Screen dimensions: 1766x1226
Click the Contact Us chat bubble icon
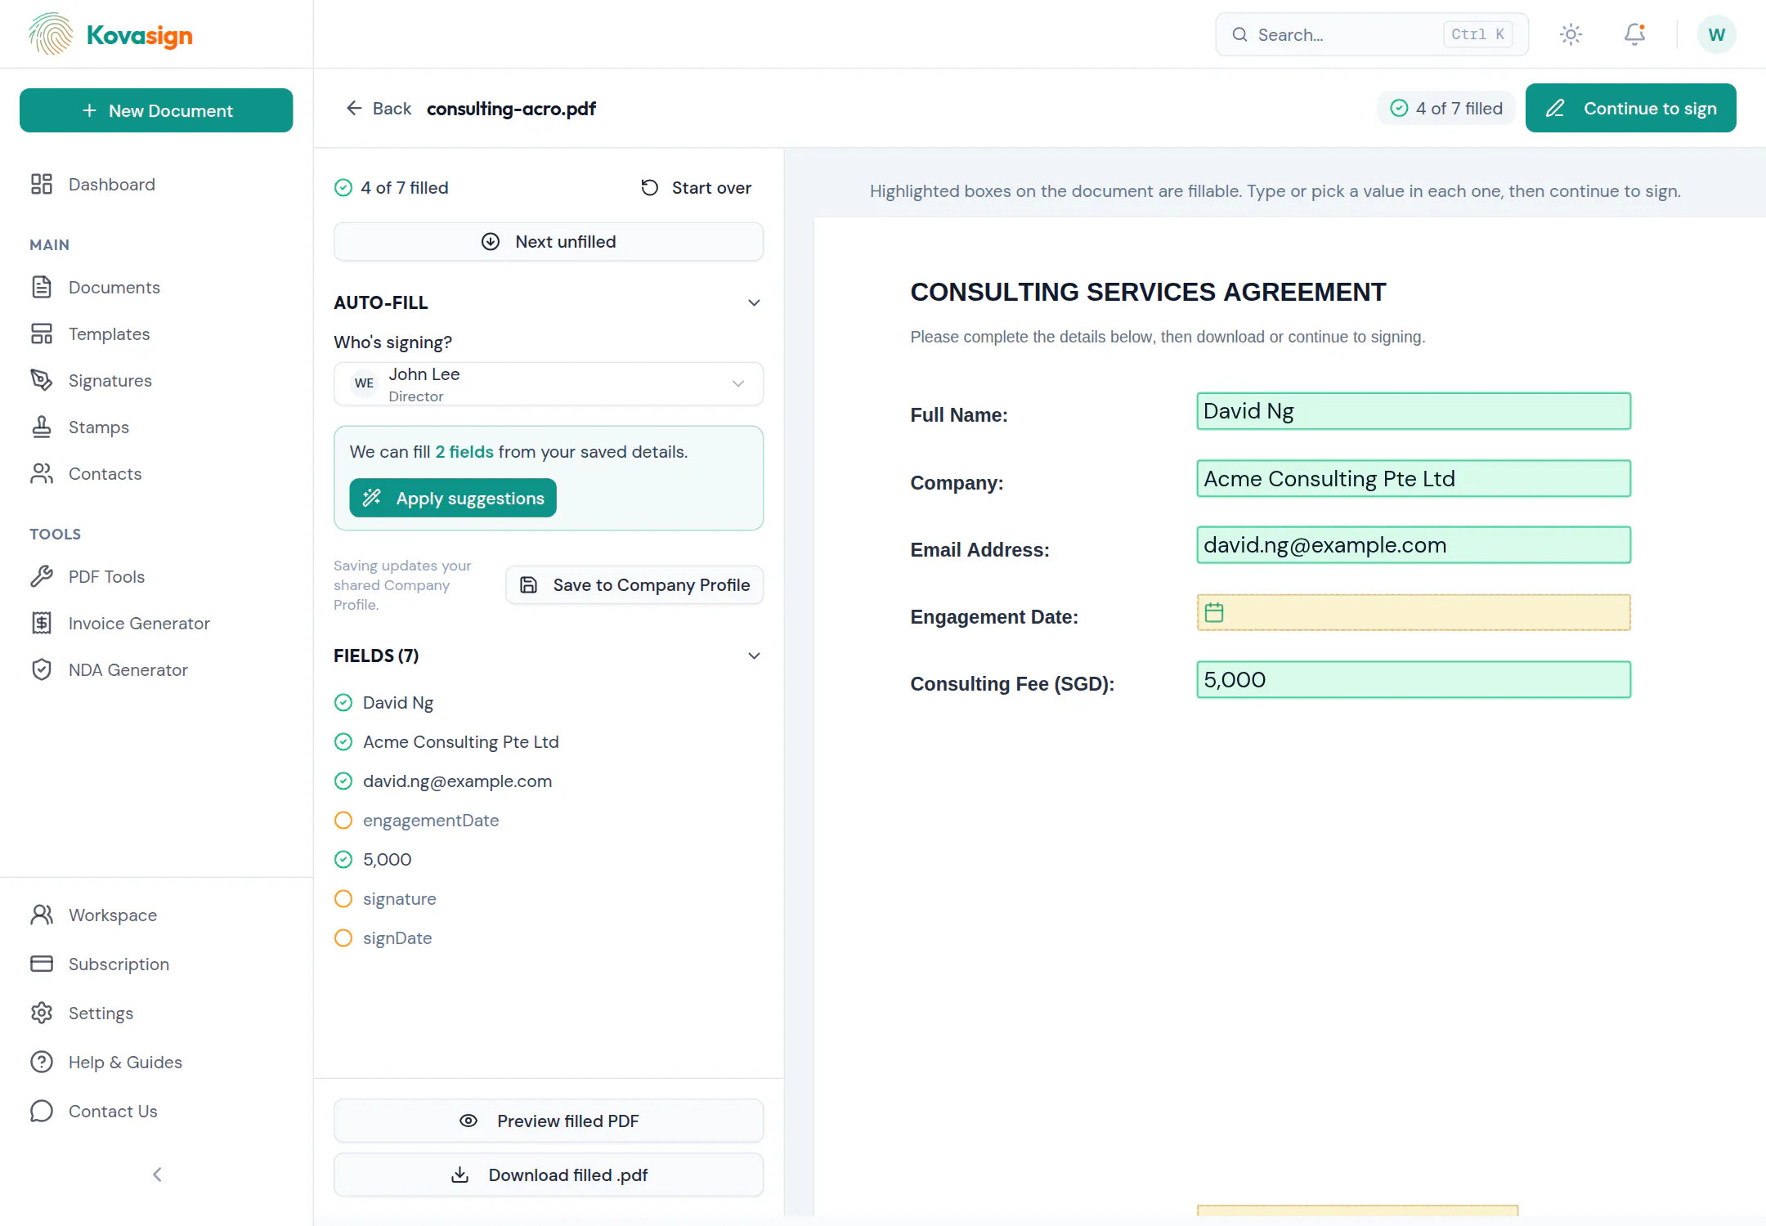pyautogui.click(x=42, y=1111)
